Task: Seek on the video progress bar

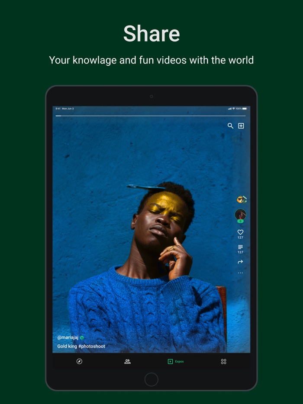Action: tap(151, 116)
